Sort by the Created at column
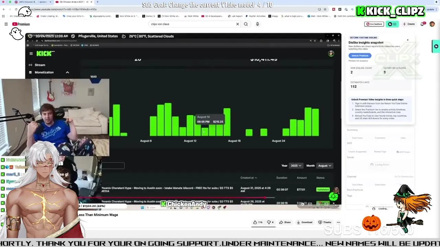Viewport: 440px width, 247px height. click(x=249, y=178)
